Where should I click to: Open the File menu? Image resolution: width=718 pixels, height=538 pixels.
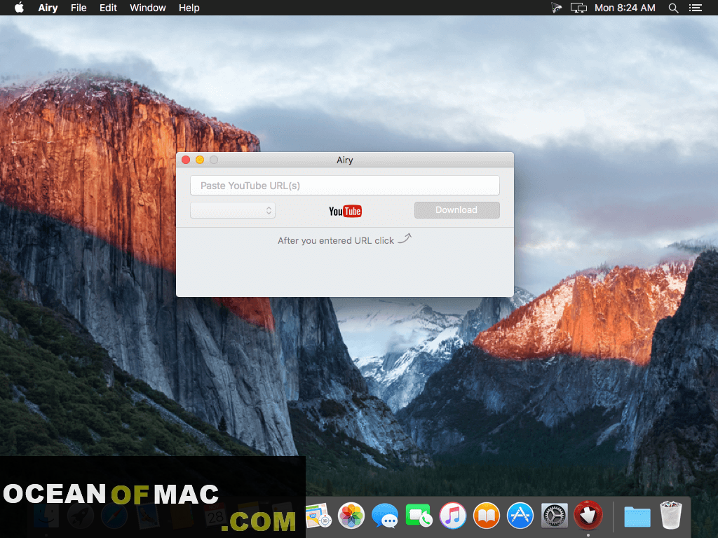[x=79, y=8]
